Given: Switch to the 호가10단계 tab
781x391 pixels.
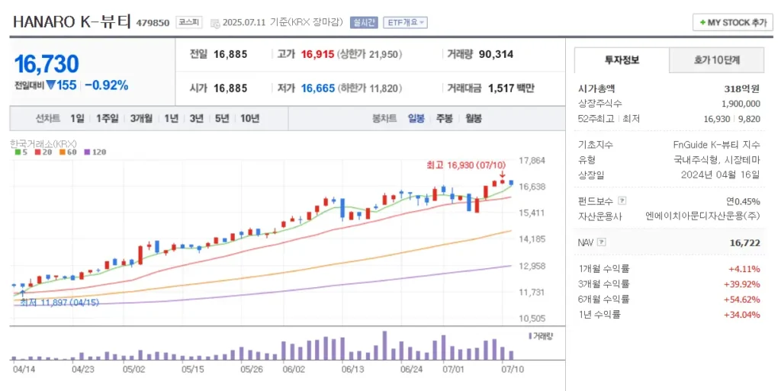Looking at the screenshot, I should point(716,59).
